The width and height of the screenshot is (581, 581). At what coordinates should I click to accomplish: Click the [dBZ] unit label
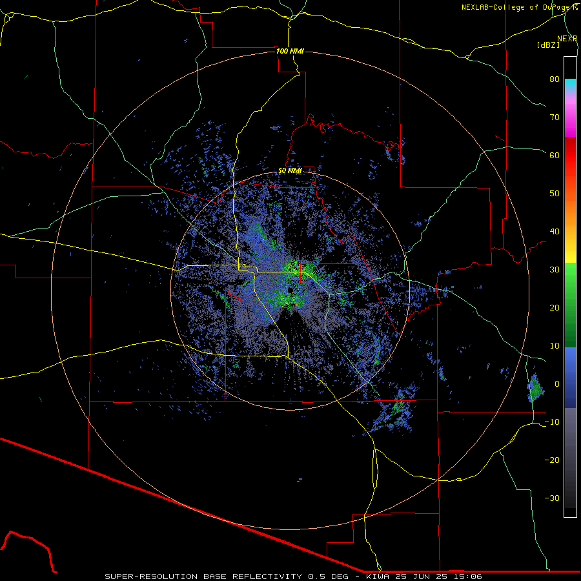coord(548,45)
